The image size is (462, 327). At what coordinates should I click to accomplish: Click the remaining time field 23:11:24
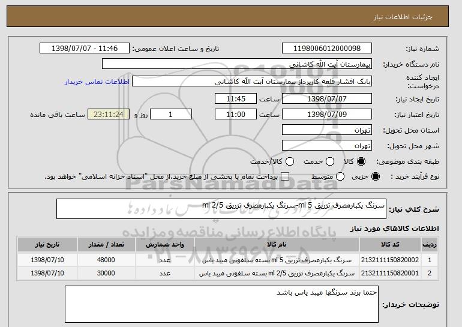click(x=109, y=115)
